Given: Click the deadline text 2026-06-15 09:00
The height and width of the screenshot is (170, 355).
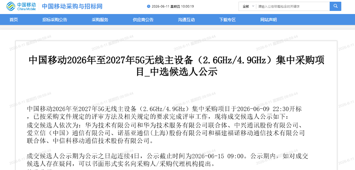Looking at the screenshot, I should tap(218, 156).
